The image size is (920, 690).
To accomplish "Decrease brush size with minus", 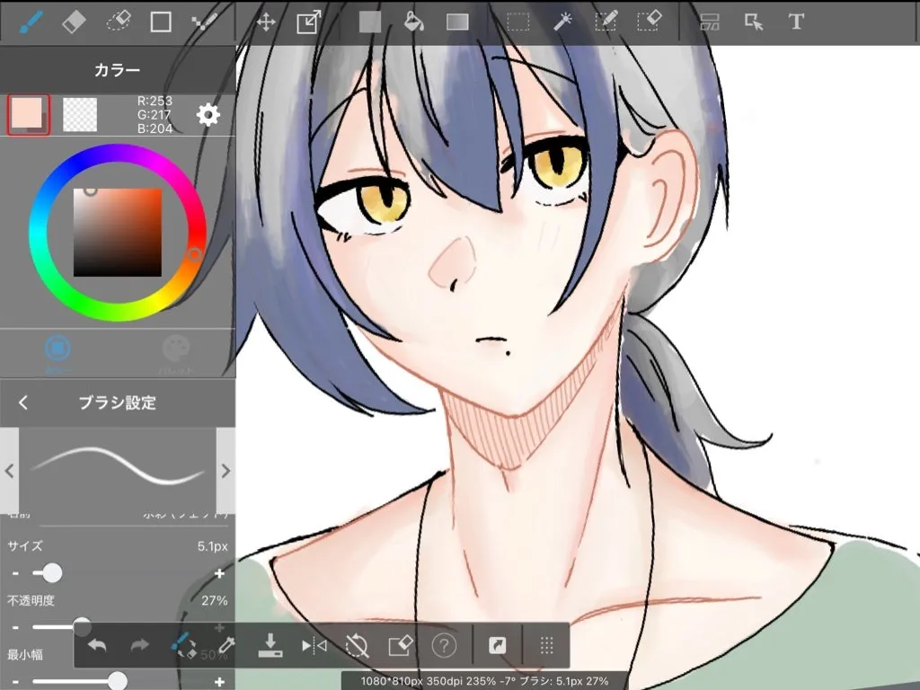I will click(x=15, y=573).
